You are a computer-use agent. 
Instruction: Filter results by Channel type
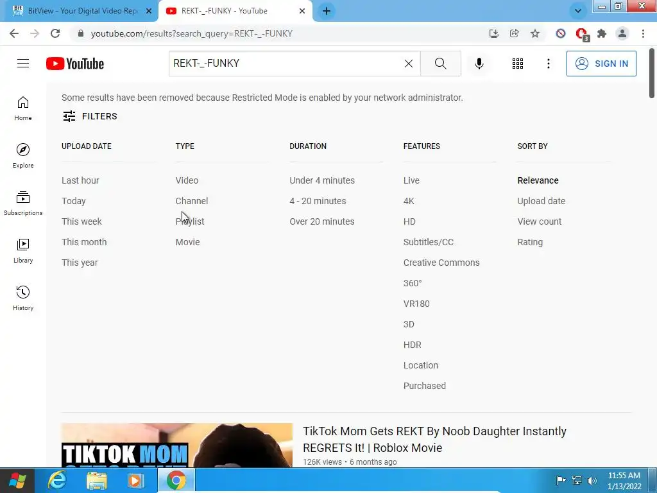[x=191, y=201]
